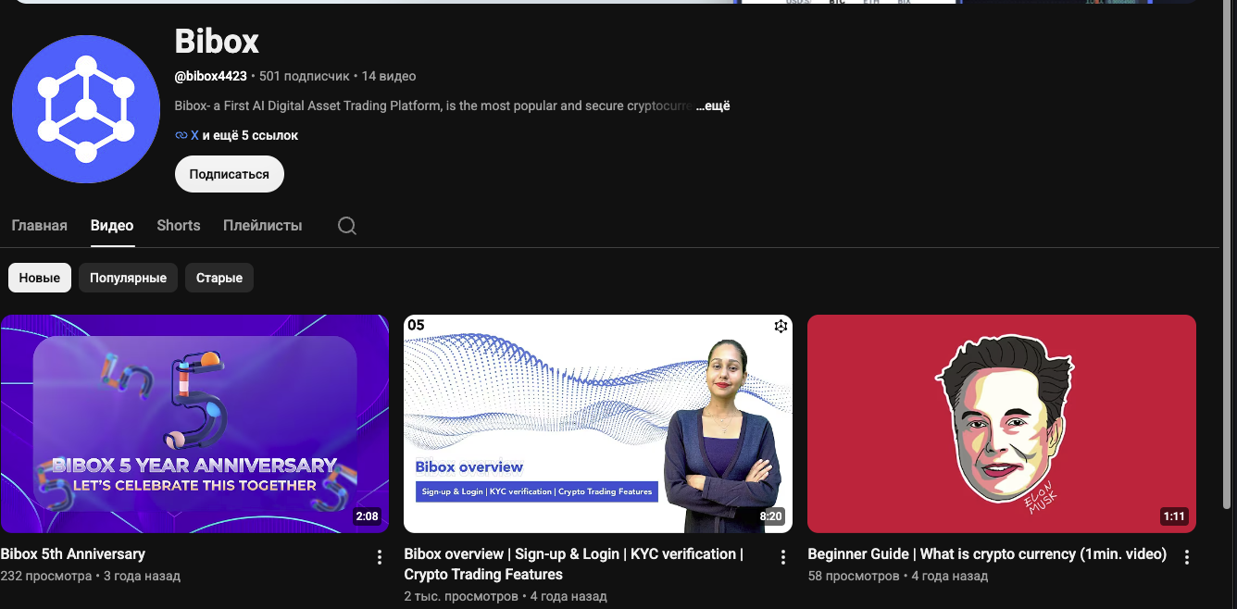Switch to the Главная tab
This screenshot has height=609, width=1237.
point(39,225)
